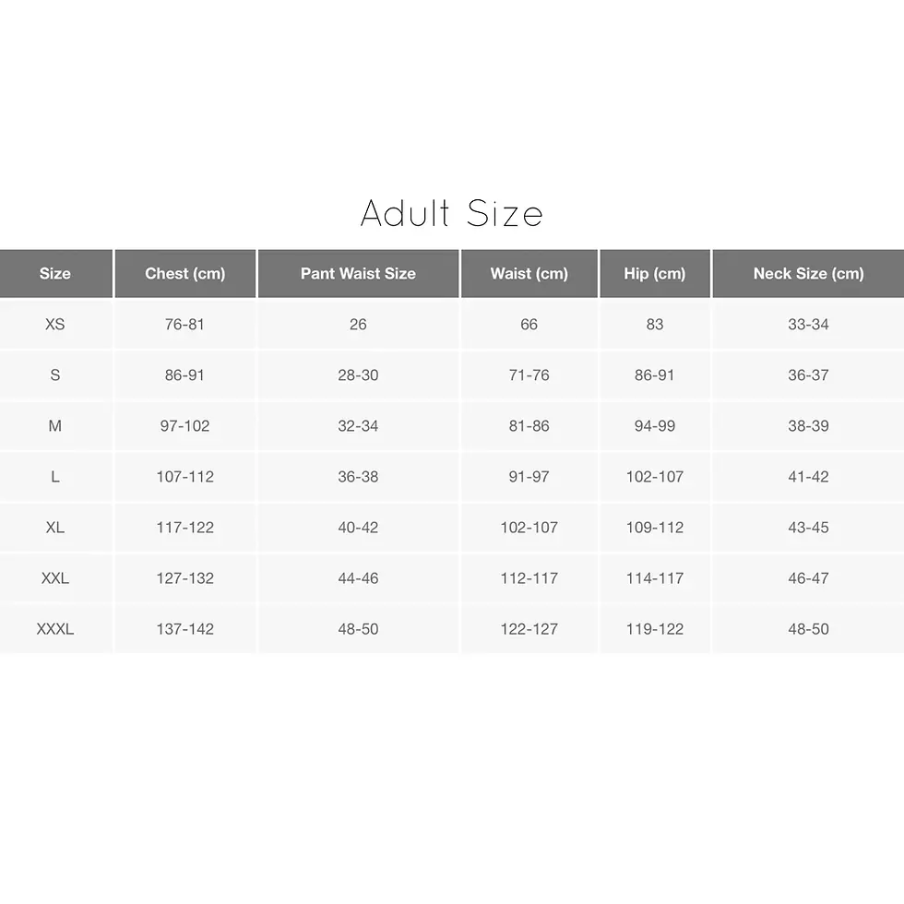Image resolution: width=904 pixels, height=904 pixels.
Task: Click the Hip (cm) column header
Action: coord(655,274)
